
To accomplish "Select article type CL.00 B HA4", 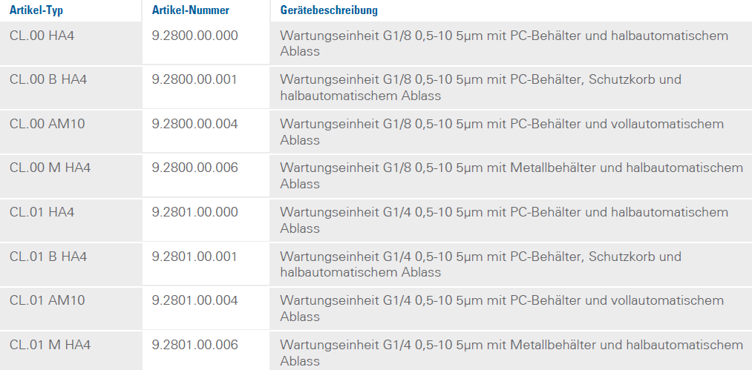I will [48, 79].
